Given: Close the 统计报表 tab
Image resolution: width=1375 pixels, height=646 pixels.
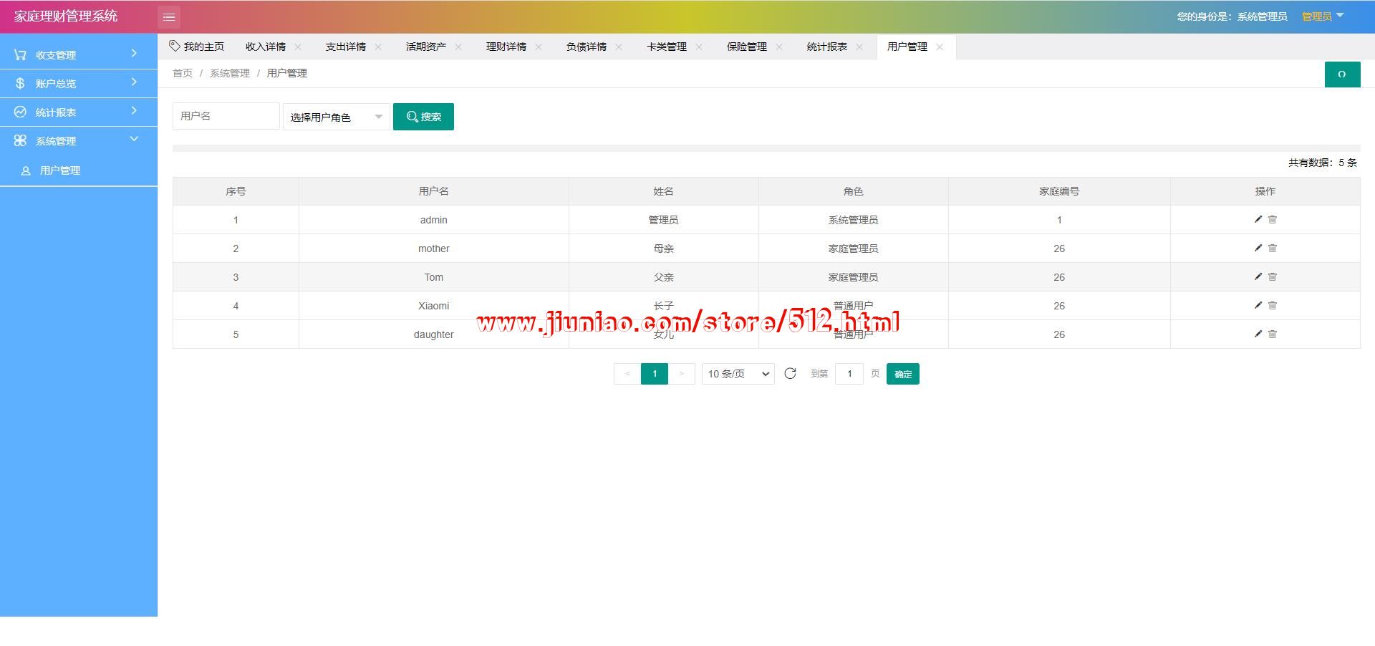Looking at the screenshot, I should pos(859,47).
